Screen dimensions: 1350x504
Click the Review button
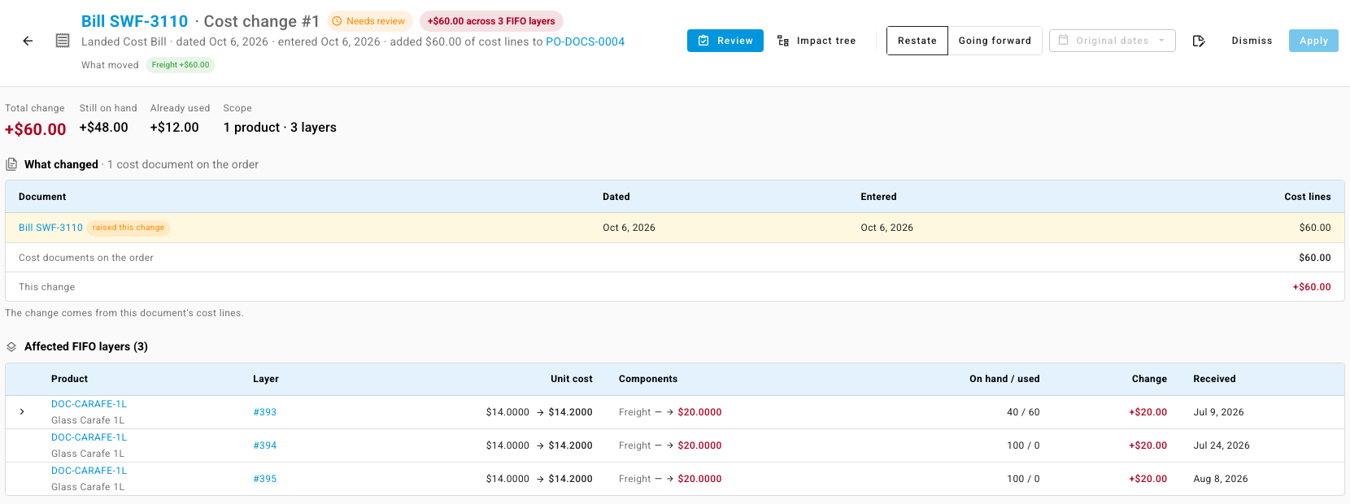[725, 41]
